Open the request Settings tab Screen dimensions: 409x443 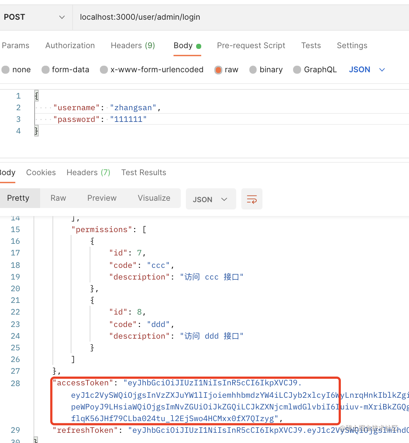point(352,46)
